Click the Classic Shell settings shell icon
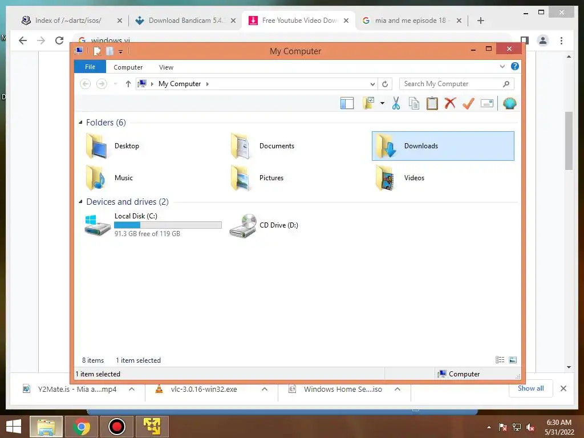 click(x=509, y=103)
